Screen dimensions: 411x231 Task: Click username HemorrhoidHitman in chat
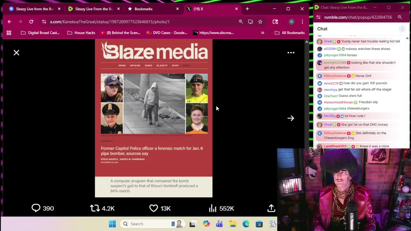click(x=338, y=102)
